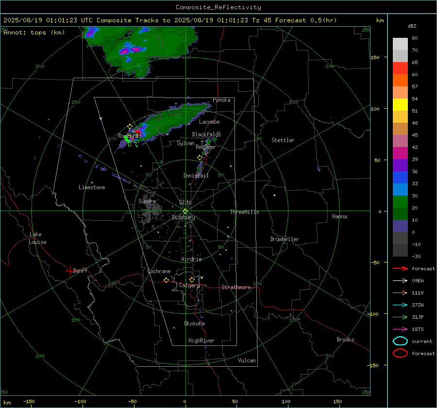This screenshot has height=408, width=437.
Task: Click the green storm track near Rocky
Action: coord(130,141)
